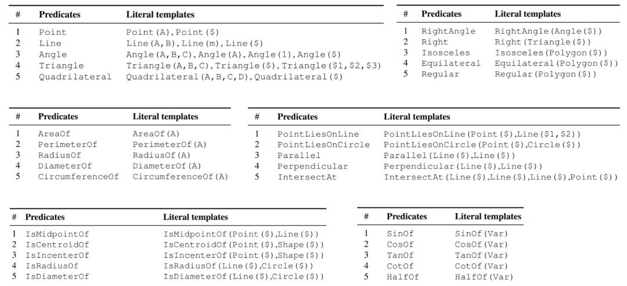Select the Parallel predicate name cell
The width and height of the screenshot is (627, 286).
click(299, 156)
